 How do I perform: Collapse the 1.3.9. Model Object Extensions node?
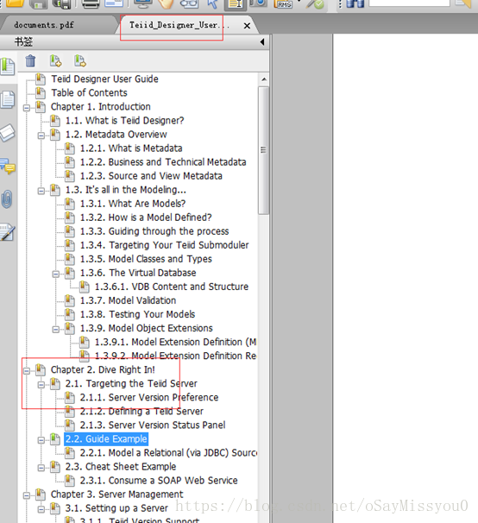click(56, 330)
